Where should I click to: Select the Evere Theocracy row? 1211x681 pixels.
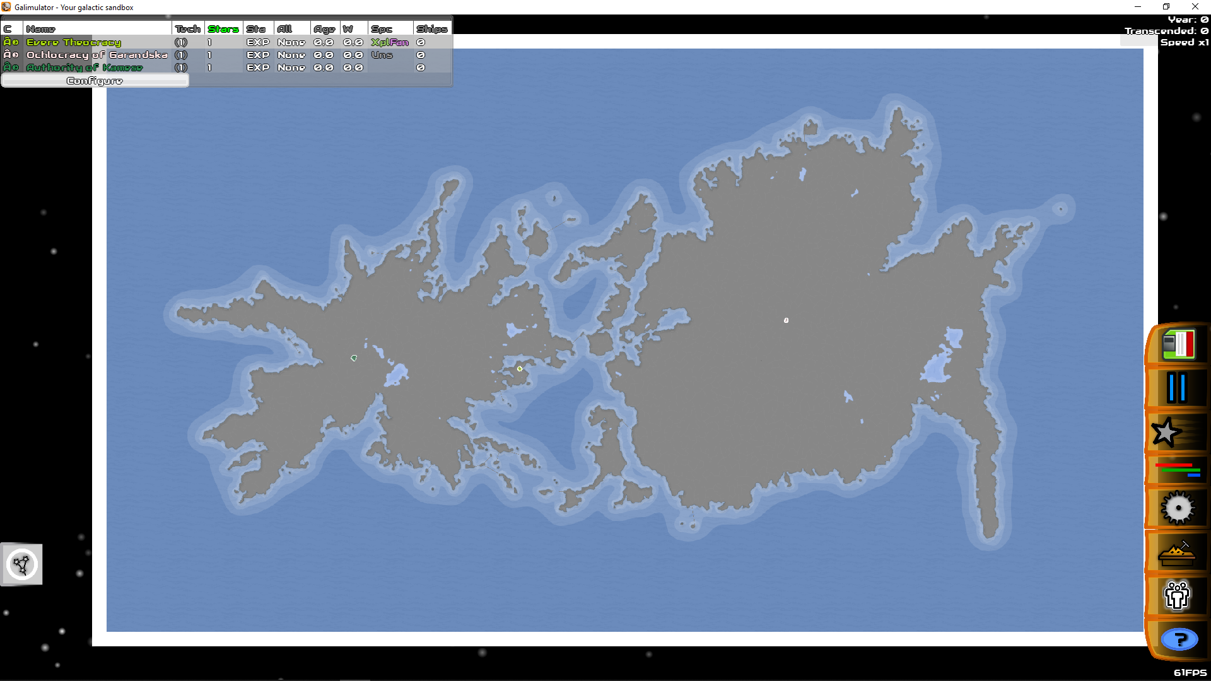[74, 42]
